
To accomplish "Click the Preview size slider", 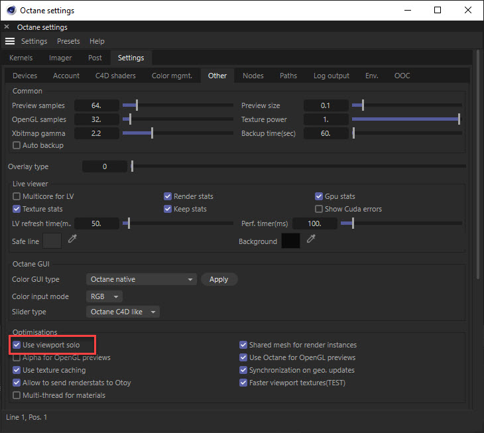I will 407,105.
